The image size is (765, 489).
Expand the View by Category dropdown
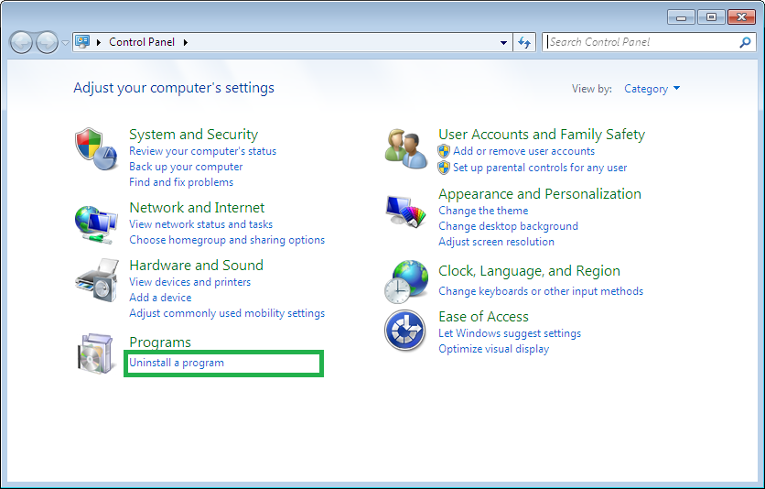(652, 89)
